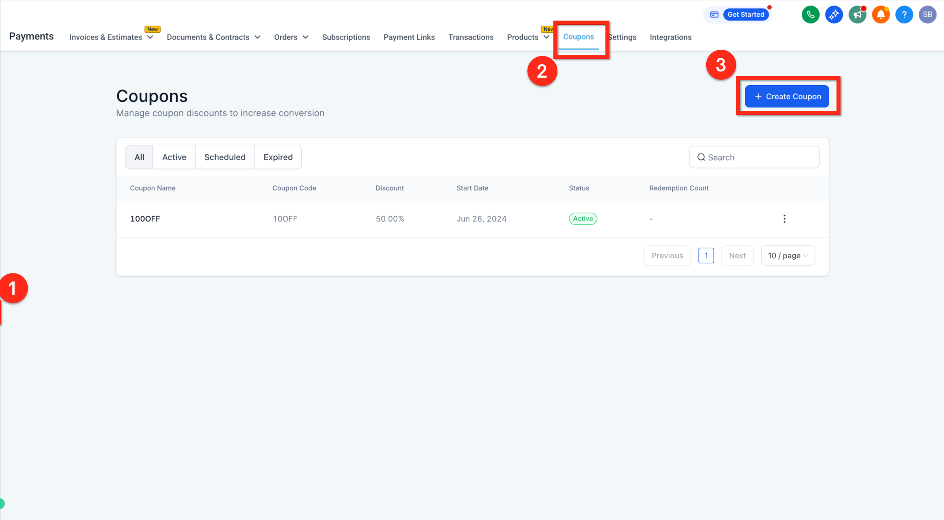Expand the Documents & Contracts dropdown
Screen dimensions: 944x520
coord(213,37)
